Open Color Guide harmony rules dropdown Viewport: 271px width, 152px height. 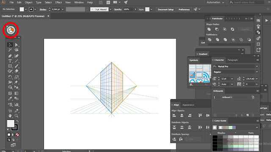pyautogui.click(x=257, y=128)
